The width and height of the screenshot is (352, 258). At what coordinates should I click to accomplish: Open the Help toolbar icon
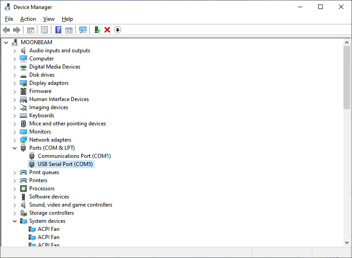pyautogui.click(x=58, y=30)
